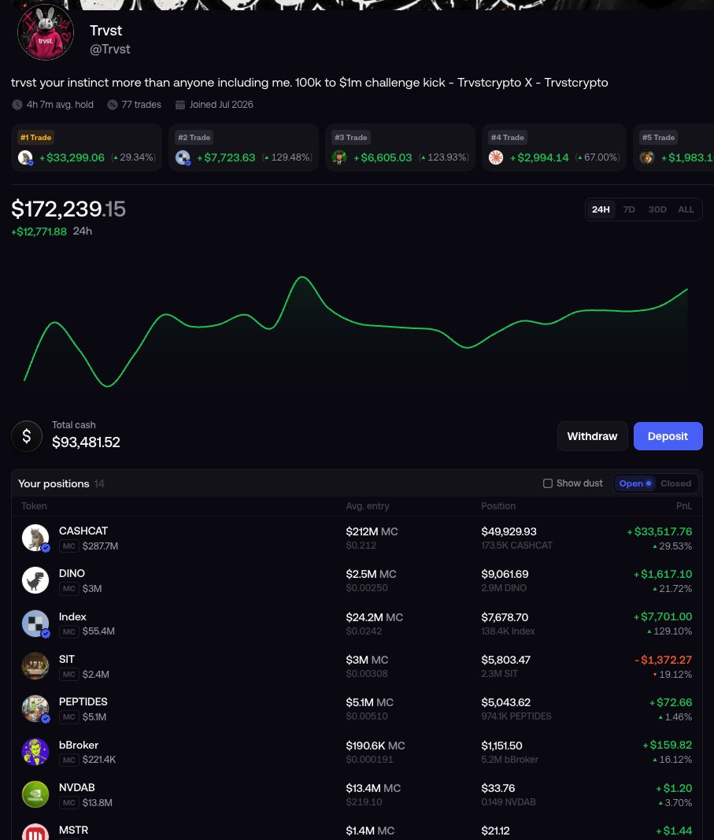Click the Withdraw button
The image size is (714, 840).
tap(593, 436)
